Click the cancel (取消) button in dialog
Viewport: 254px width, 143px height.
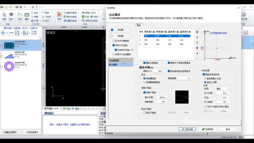(x=228, y=129)
